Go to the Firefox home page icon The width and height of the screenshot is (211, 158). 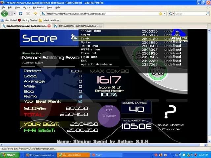[35, 14]
